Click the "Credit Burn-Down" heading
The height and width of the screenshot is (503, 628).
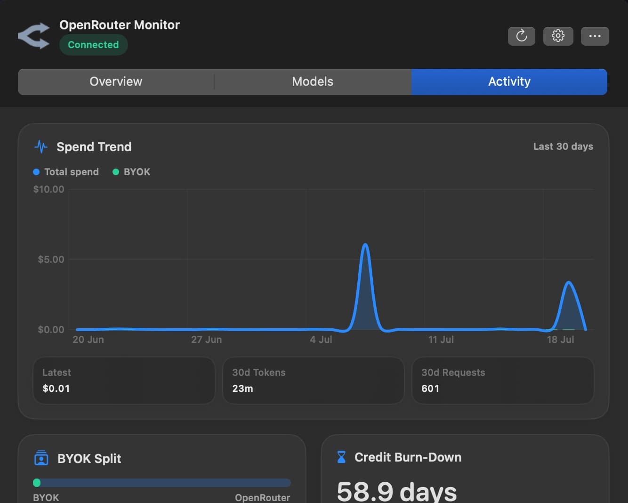408,457
